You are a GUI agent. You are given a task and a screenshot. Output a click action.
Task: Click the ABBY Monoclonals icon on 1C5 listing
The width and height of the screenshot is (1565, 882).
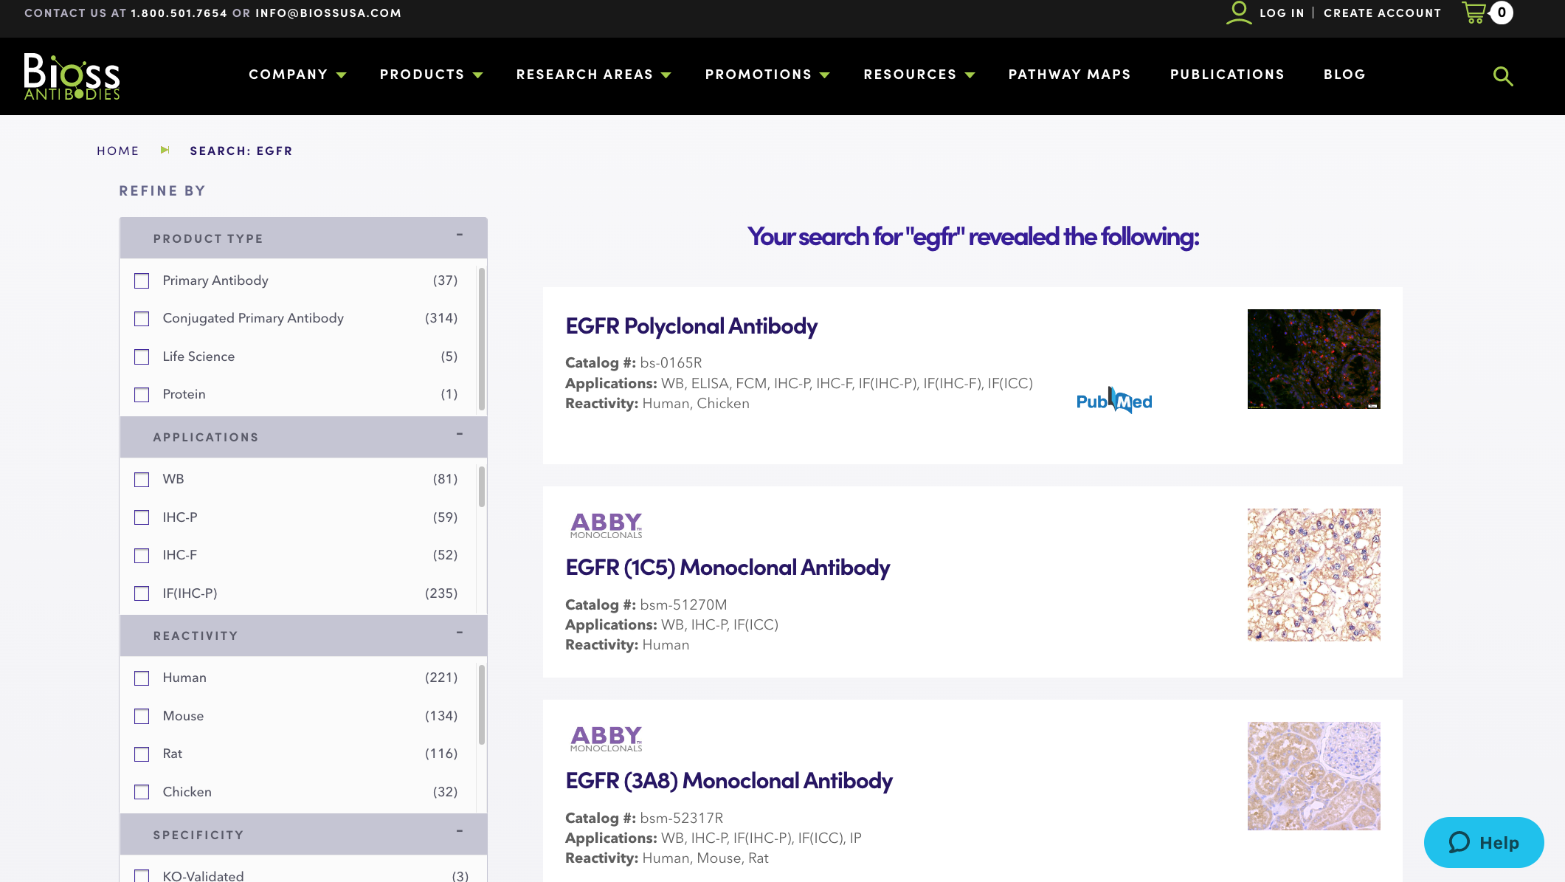(605, 524)
